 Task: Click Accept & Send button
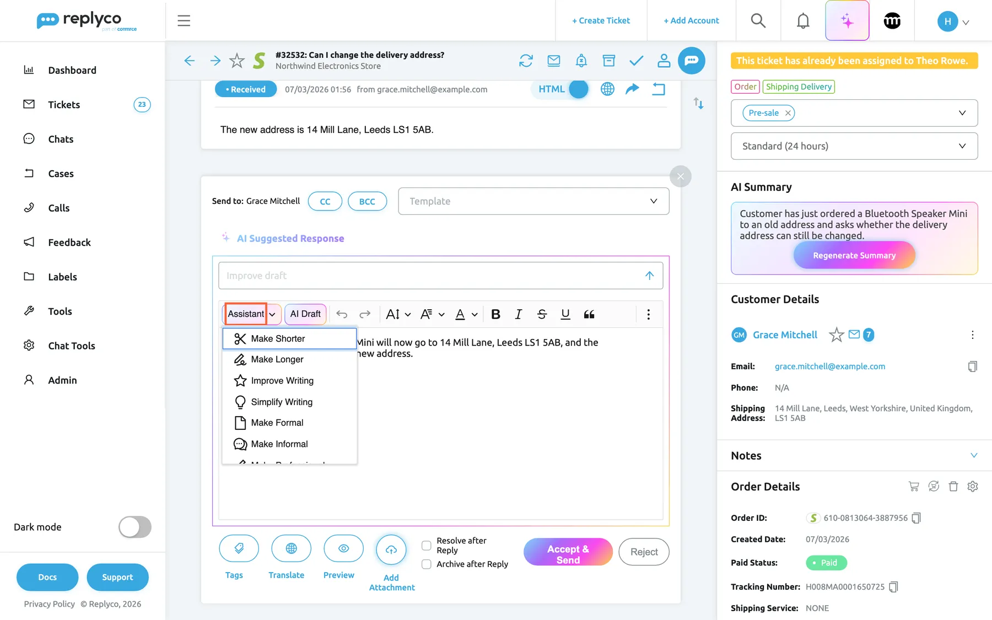pyautogui.click(x=568, y=552)
